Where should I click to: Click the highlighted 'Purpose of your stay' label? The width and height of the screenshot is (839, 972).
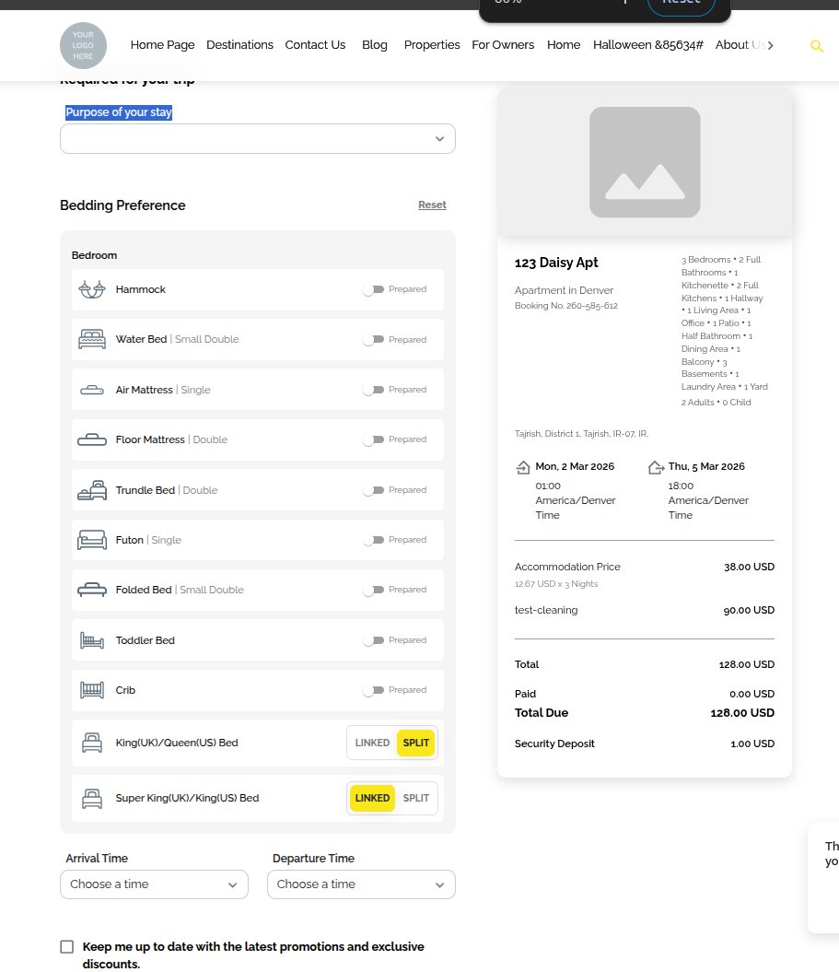pyautogui.click(x=119, y=112)
